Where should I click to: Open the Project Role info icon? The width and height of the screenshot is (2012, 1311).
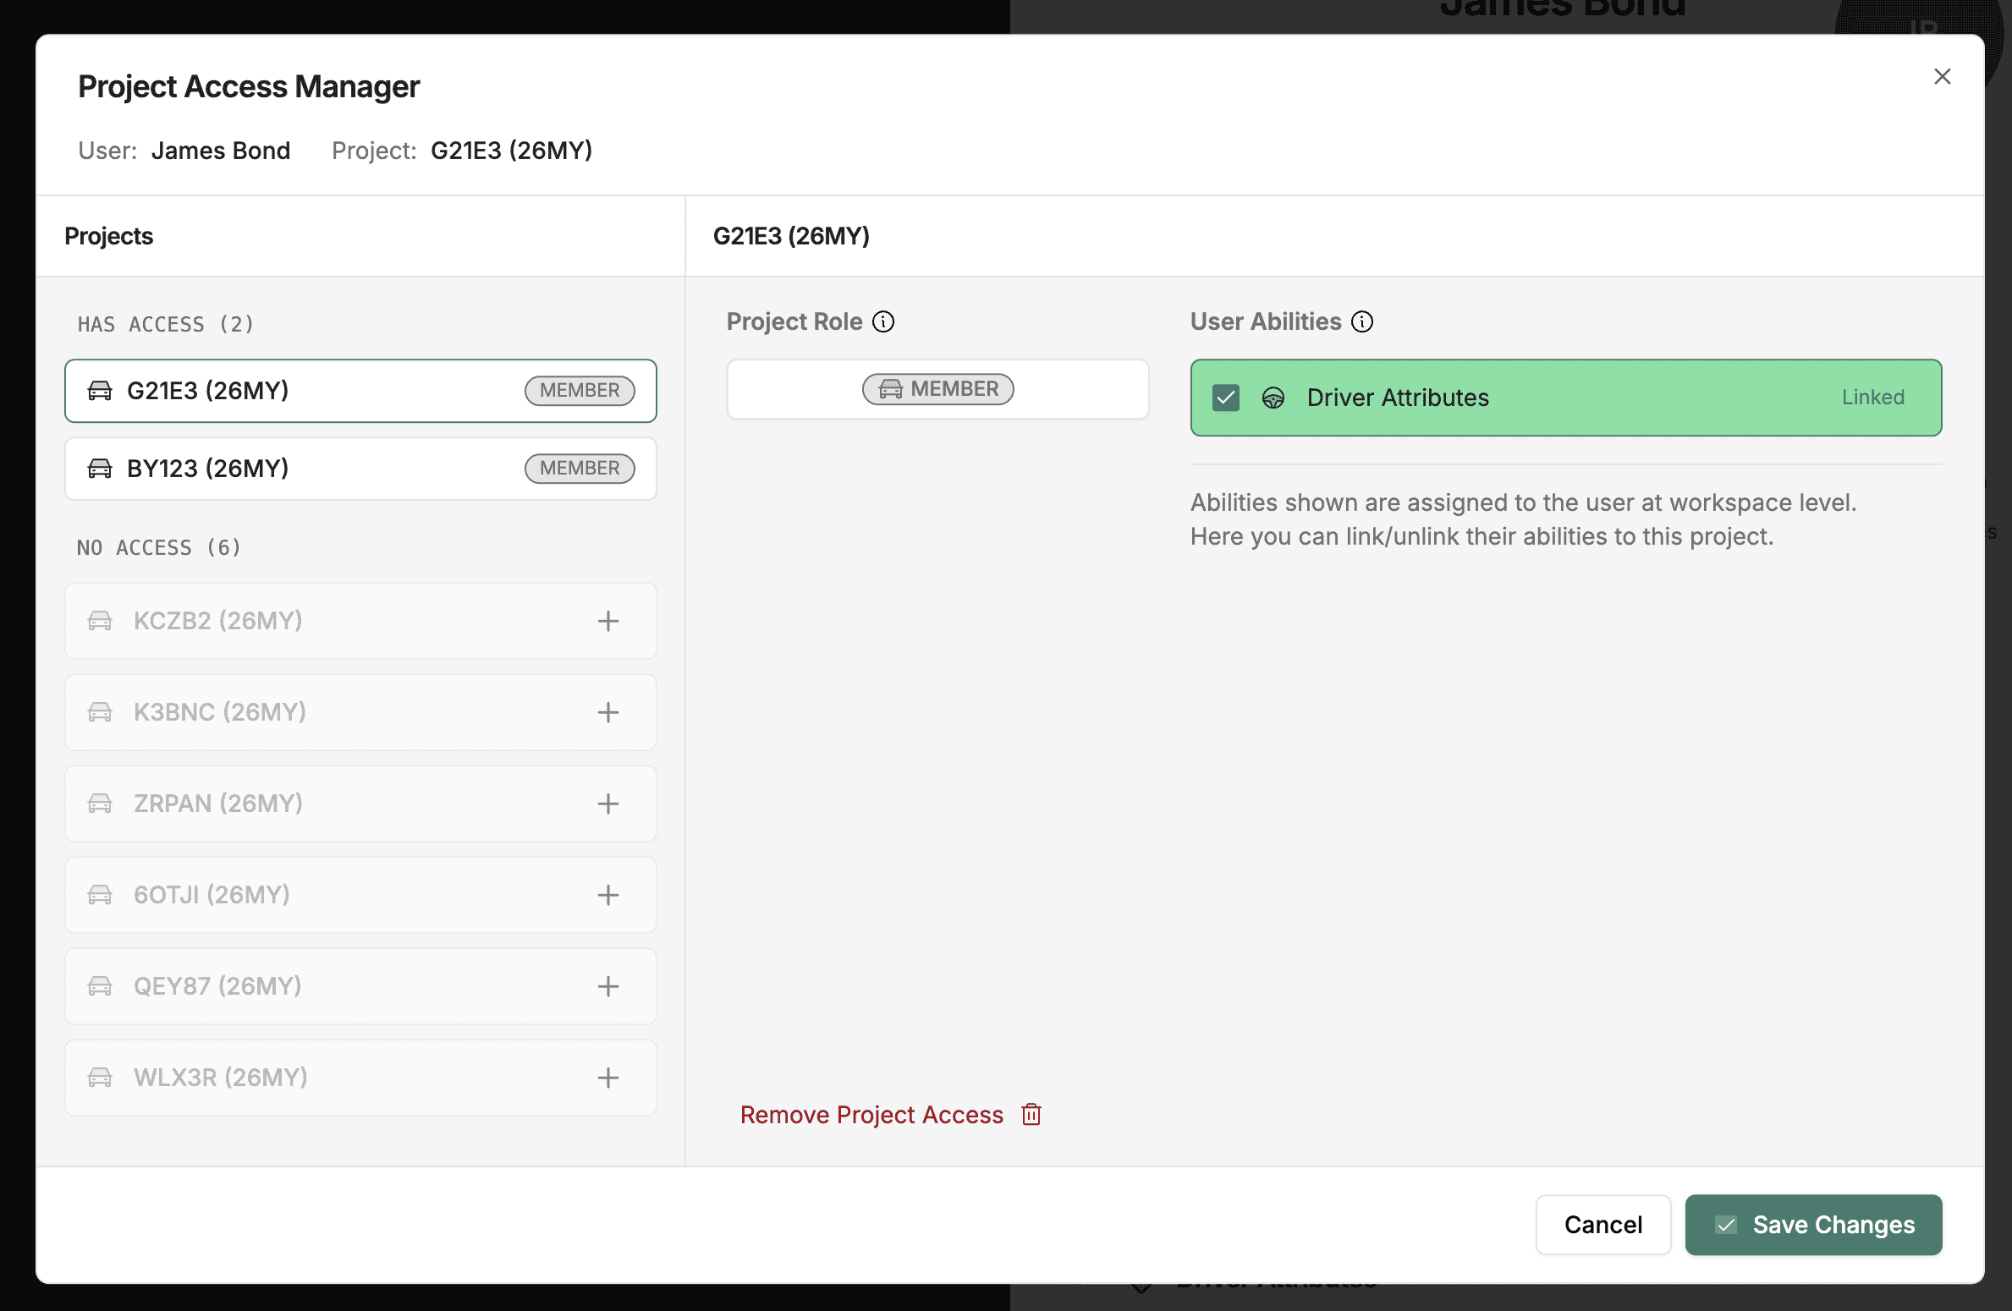(x=883, y=321)
